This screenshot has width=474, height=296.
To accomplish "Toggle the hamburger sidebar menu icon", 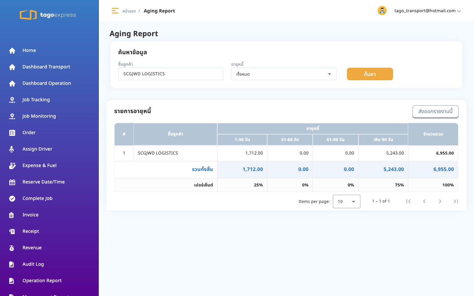I will pyautogui.click(x=115, y=11).
